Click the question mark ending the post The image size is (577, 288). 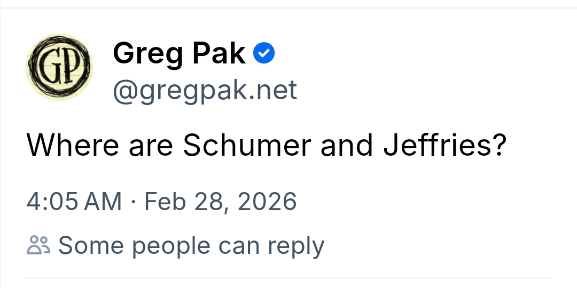[x=498, y=146]
